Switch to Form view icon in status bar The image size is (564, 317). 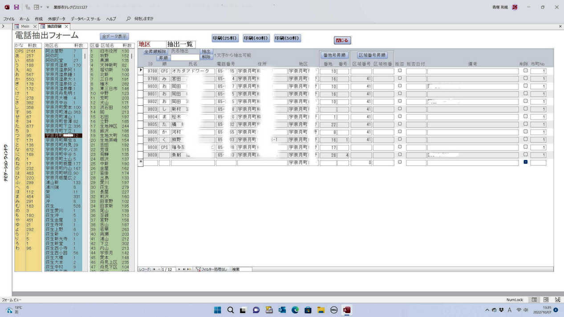click(535, 300)
